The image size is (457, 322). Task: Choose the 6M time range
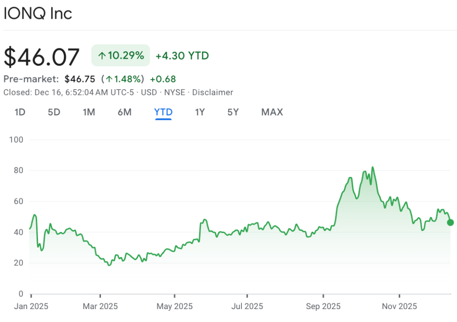tap(125, 112)
